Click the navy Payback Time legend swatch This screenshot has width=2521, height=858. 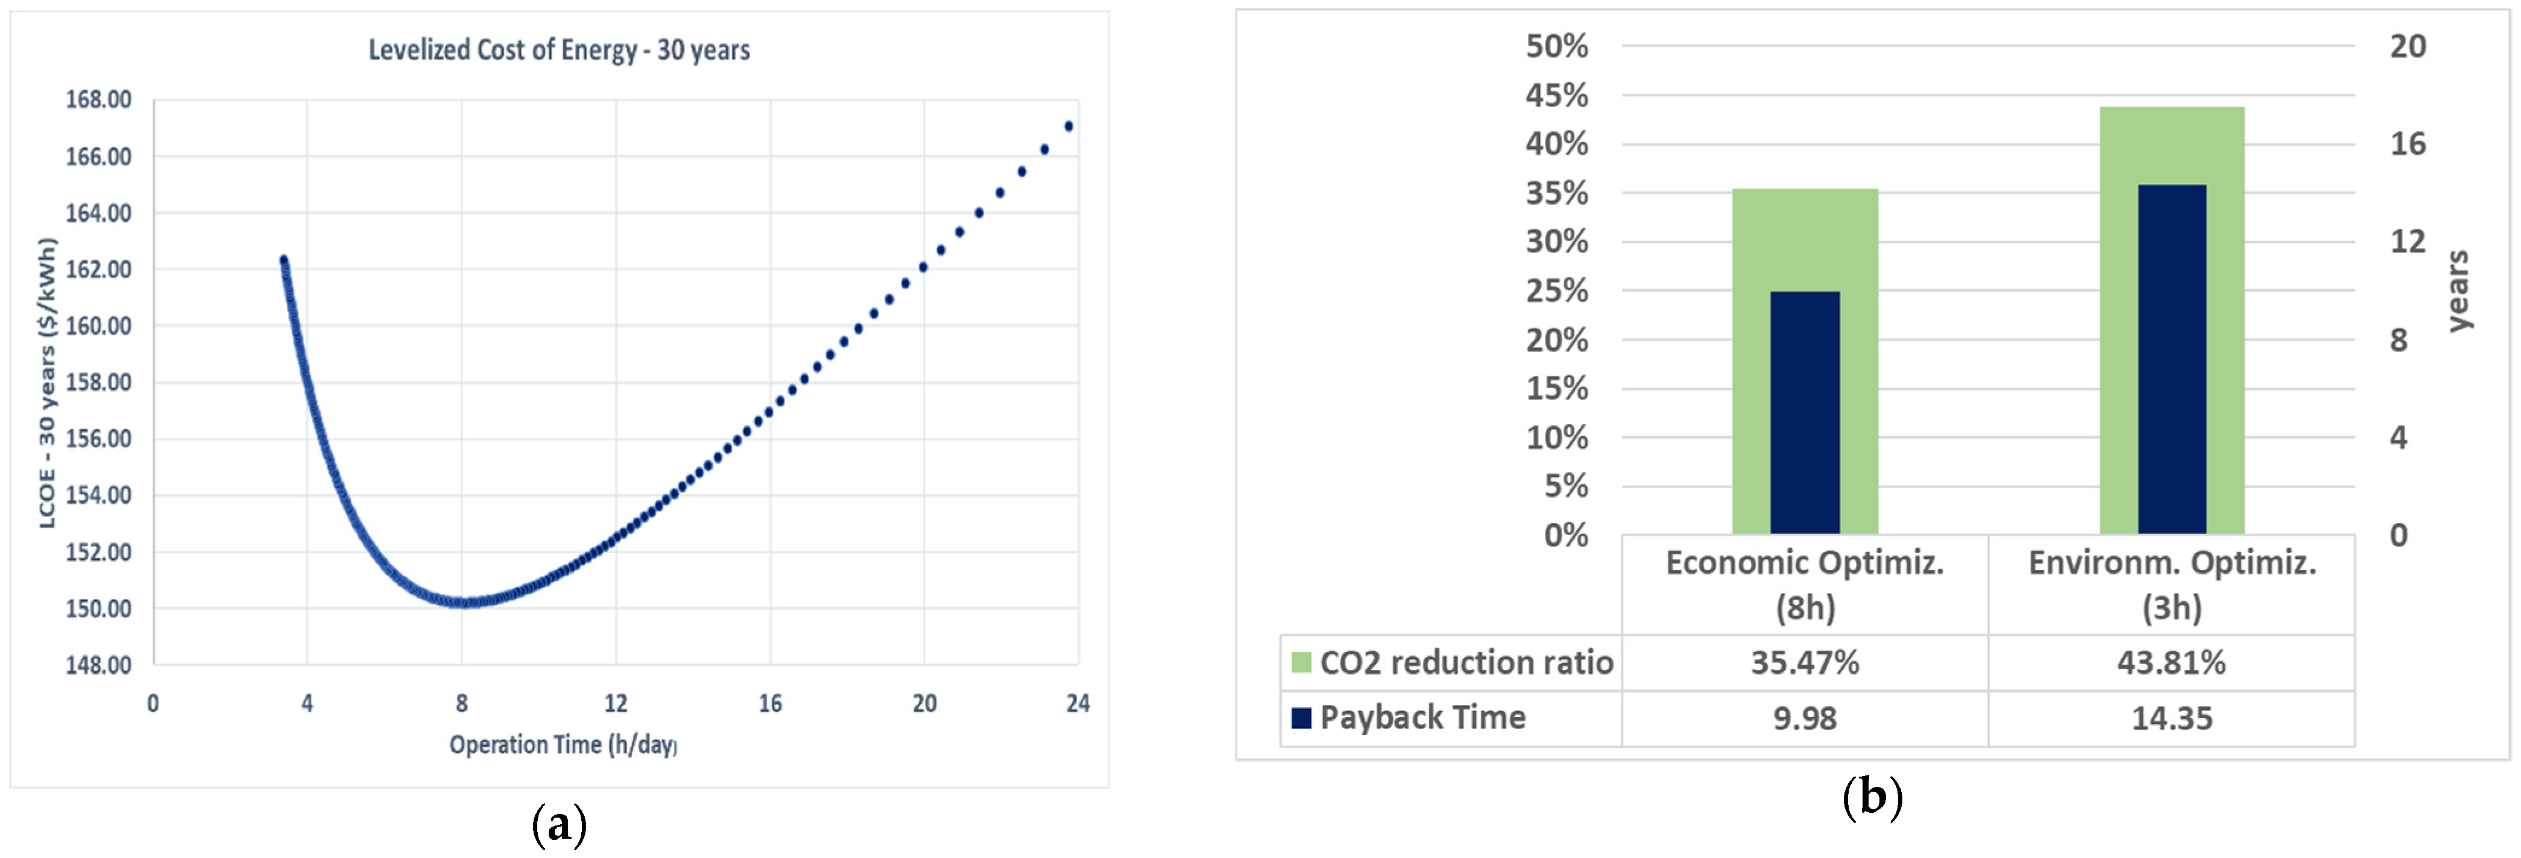(1301, 718)
